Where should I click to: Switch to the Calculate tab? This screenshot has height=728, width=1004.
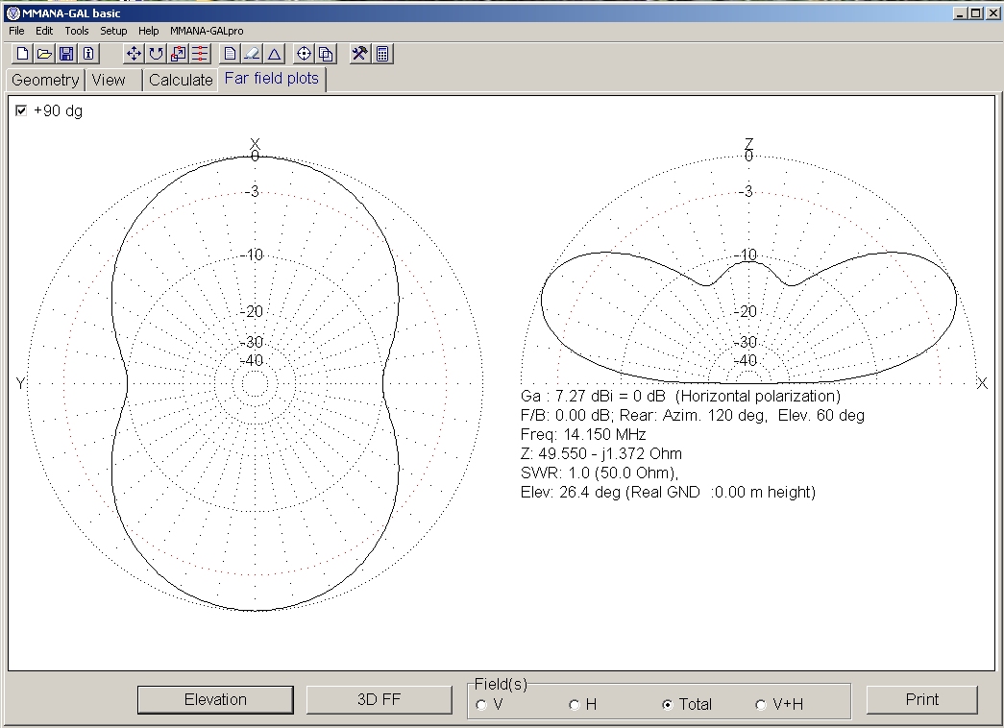click(181, 80)
